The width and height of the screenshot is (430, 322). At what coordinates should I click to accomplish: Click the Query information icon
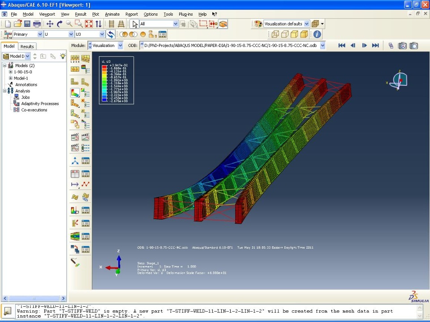[x=317, y=34]
